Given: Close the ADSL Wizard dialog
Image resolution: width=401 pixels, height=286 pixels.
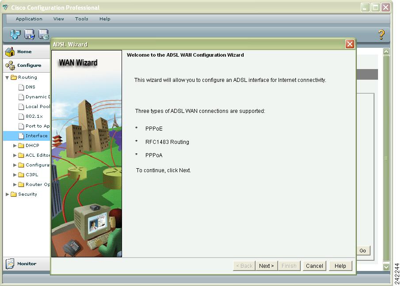Looking at the screenshot, I should point(350,44).
